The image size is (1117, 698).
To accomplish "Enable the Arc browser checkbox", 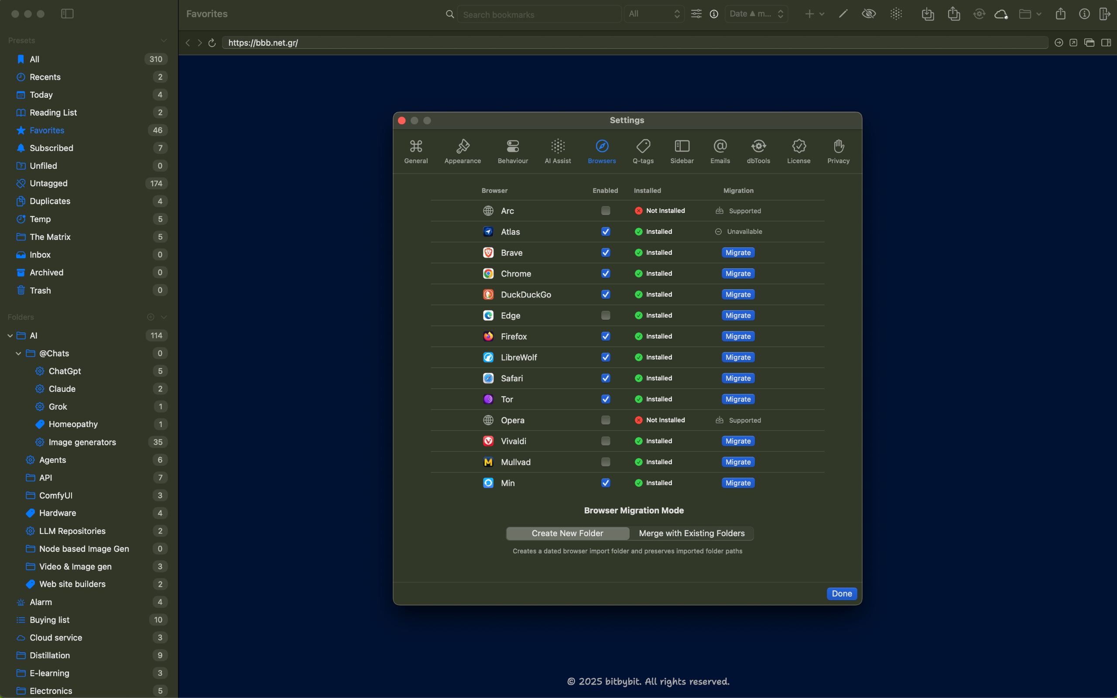I will pyautogui.click(x=606, y=211).
